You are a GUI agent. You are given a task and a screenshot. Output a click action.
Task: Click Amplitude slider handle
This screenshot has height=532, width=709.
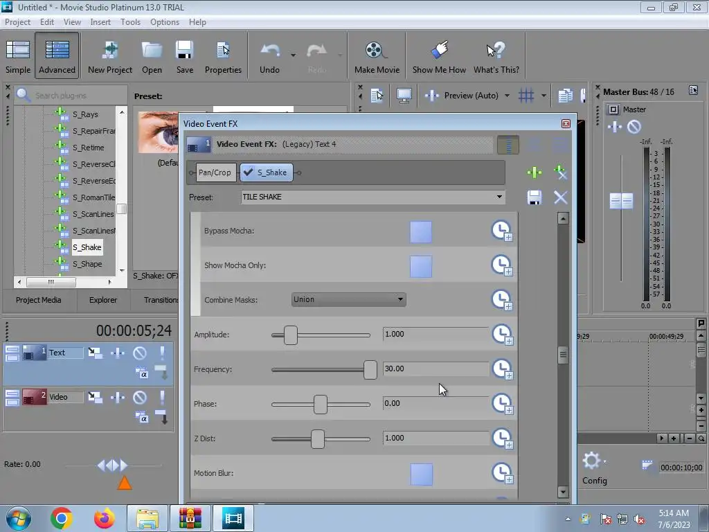[291, 335]
